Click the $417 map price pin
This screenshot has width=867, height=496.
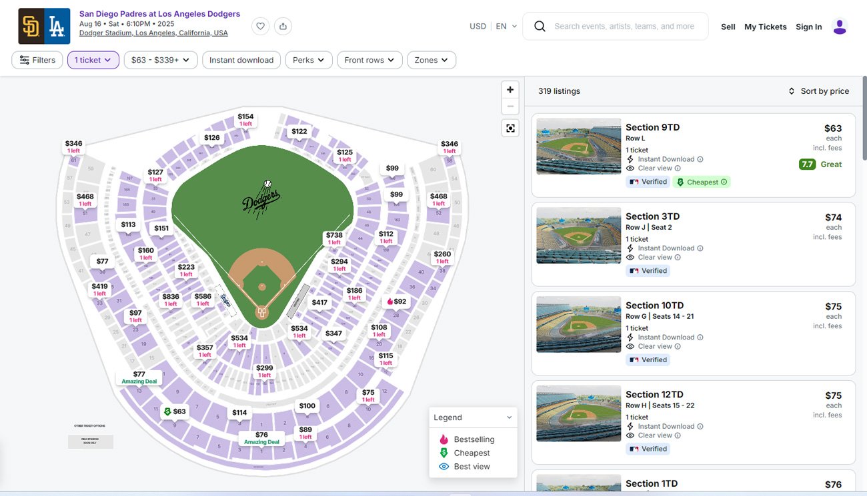[319, 302]
